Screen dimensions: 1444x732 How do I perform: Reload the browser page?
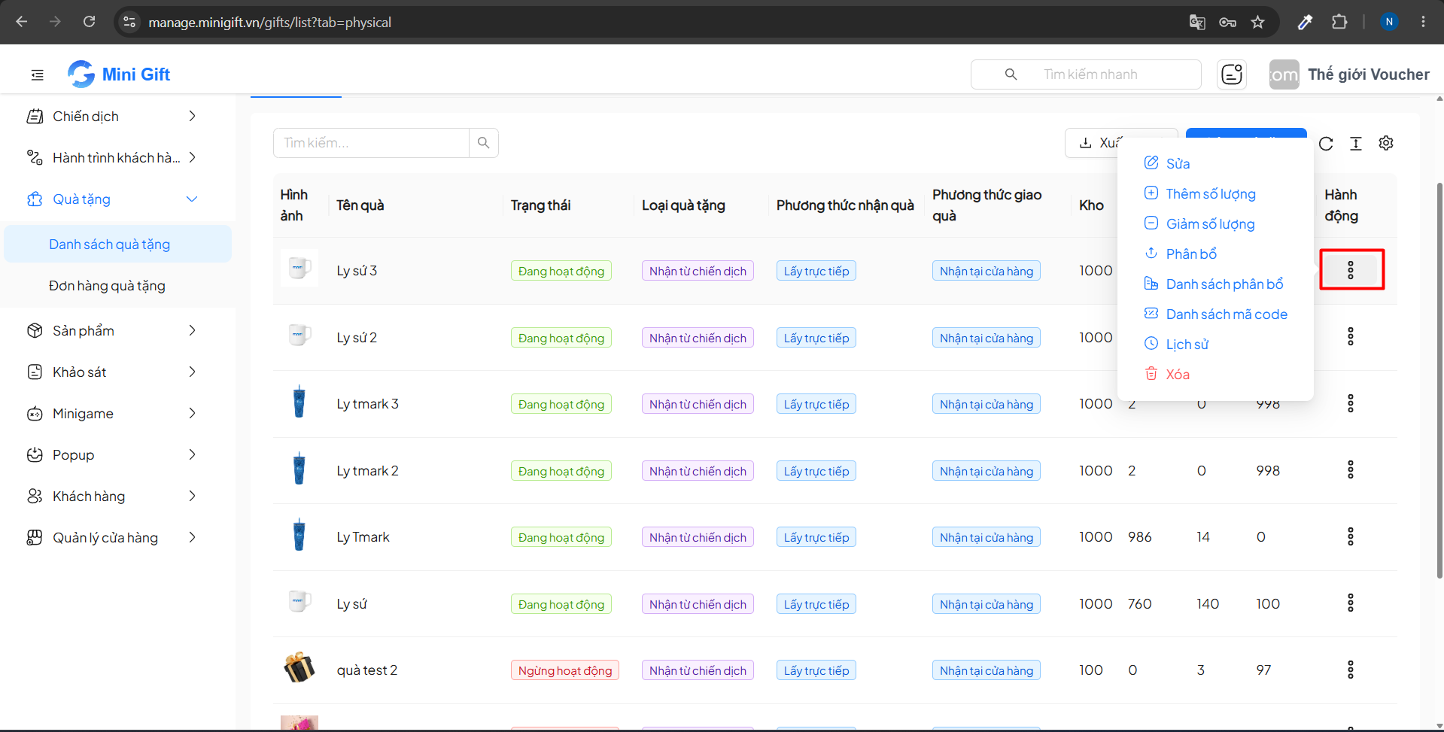pos(89,22)
